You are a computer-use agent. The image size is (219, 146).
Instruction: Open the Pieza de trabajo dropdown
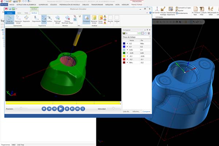137,37
